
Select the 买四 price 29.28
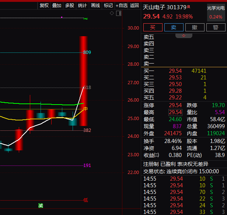coord(175,91)
